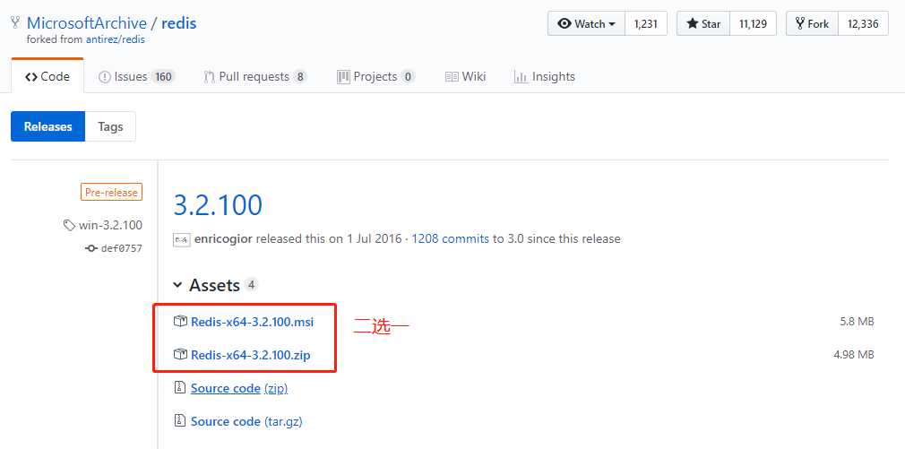The image size is (905, 449).
Task: Select the Releases button
Action: [x=47, y=126]
